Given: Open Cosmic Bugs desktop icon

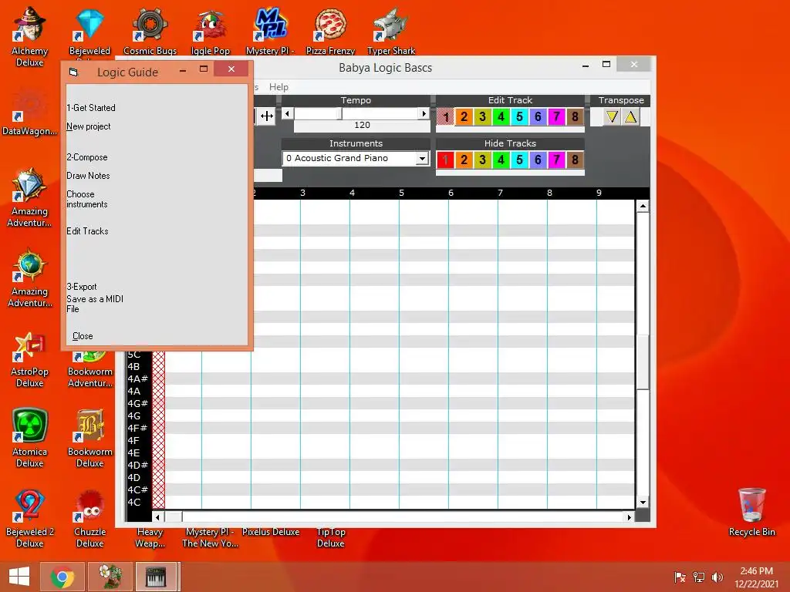Looking at the screenshot, I should (150, 31).
